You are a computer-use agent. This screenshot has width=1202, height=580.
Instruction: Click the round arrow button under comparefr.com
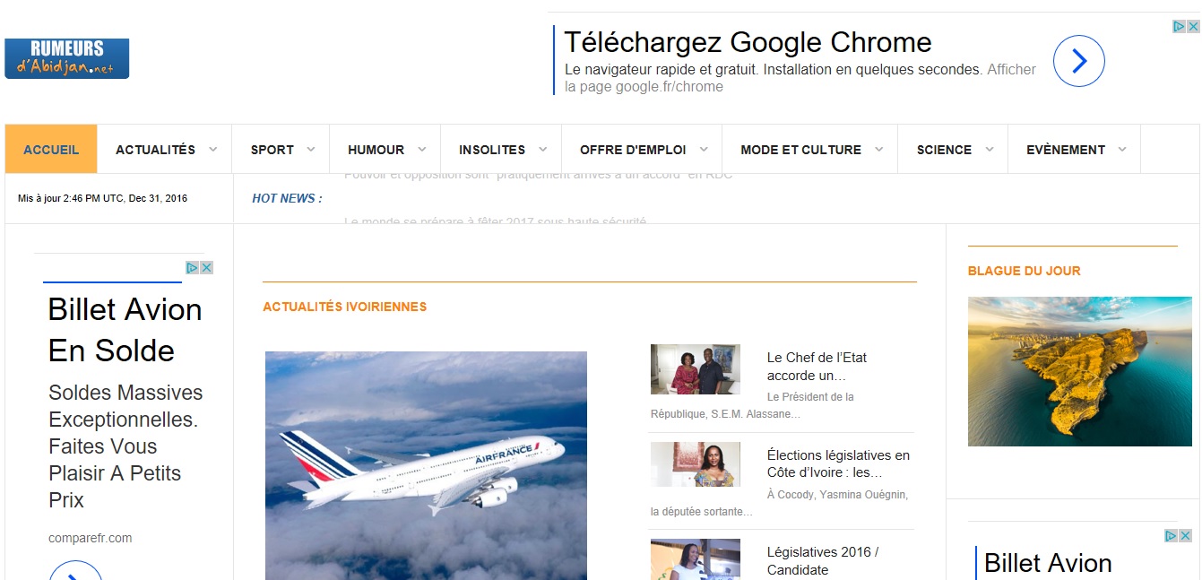click(x=75, y=571)
